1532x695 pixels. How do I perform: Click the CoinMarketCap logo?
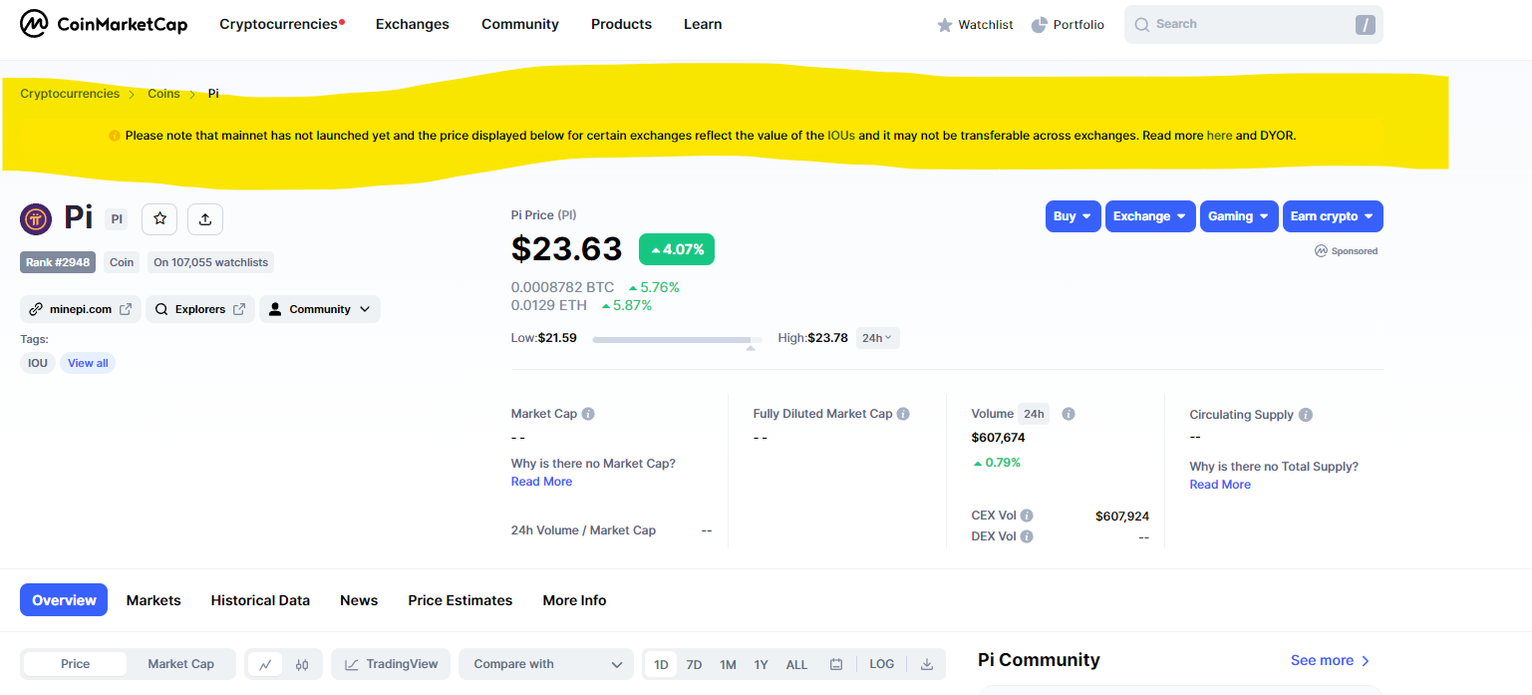click(x=104, y=24)
